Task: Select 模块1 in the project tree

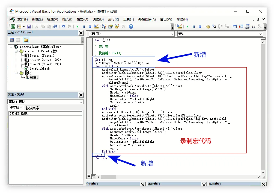Action: (34, 78)
